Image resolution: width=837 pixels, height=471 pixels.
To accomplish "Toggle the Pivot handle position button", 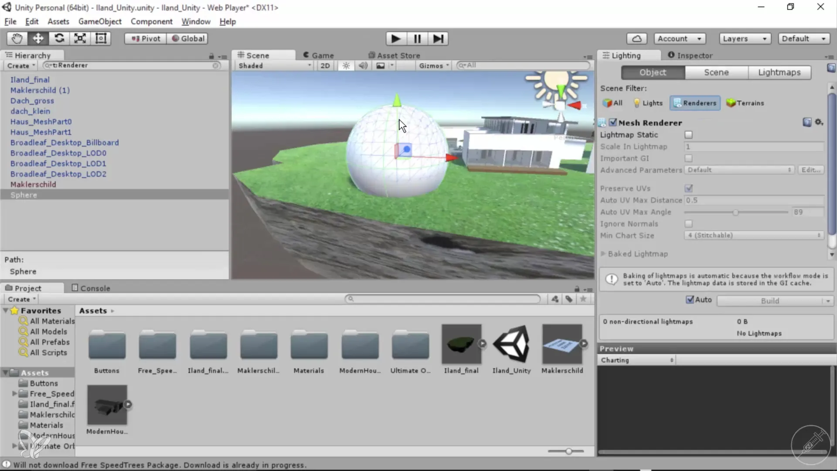I will [146, 38].
